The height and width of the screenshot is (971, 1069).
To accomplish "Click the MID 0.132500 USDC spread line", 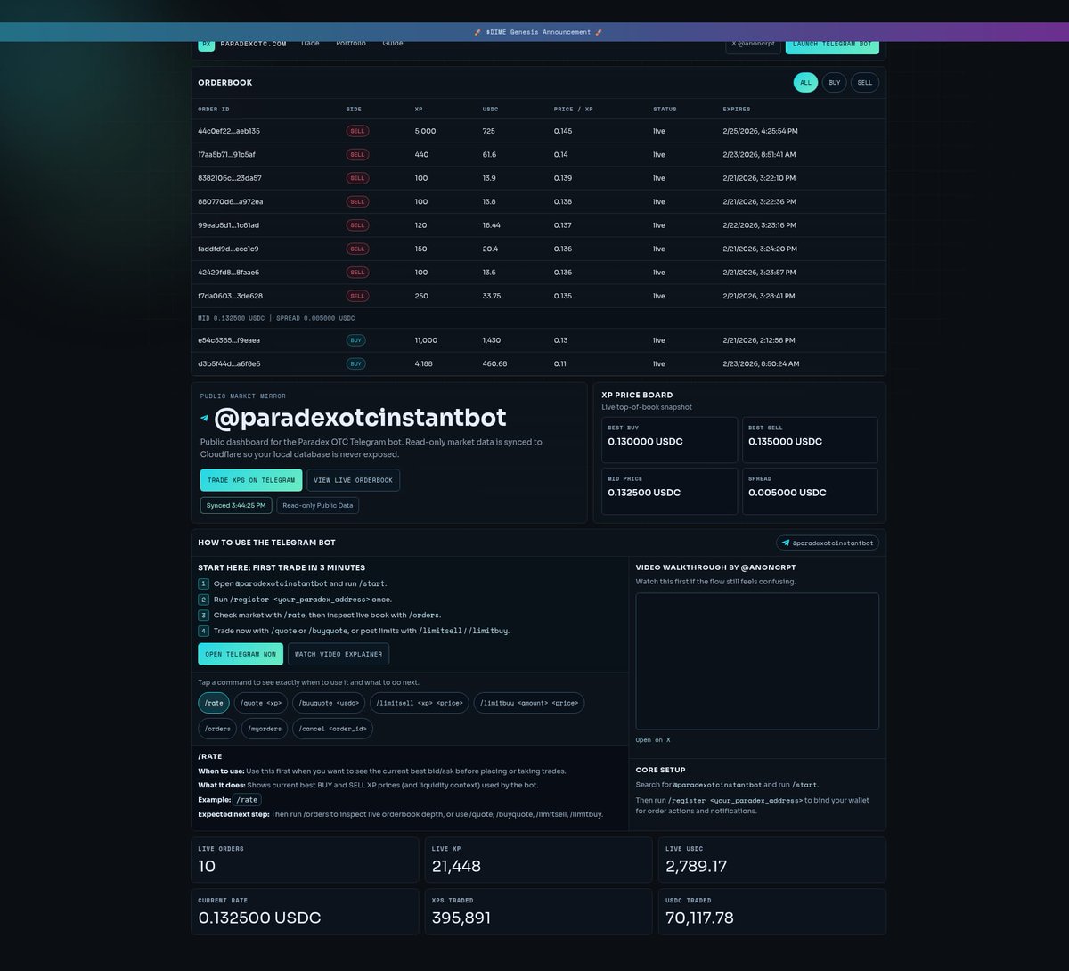I will 276,318.
